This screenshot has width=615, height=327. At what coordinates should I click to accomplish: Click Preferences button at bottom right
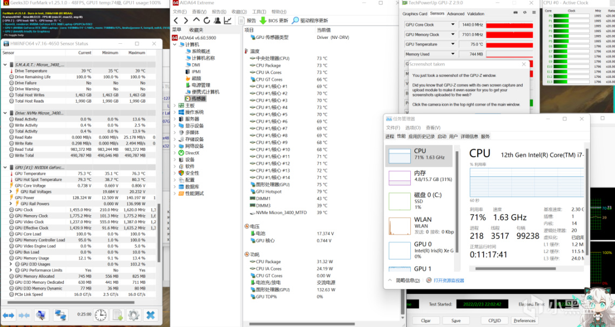(524, 321)
